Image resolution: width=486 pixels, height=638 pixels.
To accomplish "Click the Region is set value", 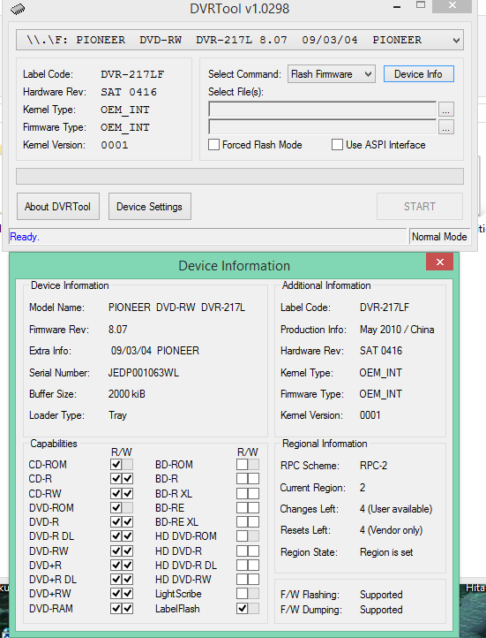I will 386,552.
